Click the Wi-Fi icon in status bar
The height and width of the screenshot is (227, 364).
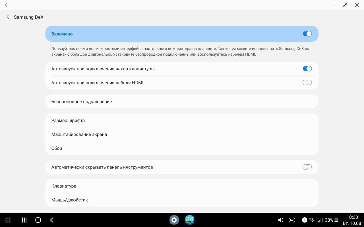tap(312, 220)
